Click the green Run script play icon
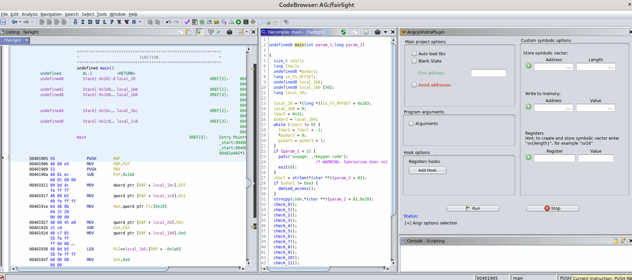 (x=238, y=22)
